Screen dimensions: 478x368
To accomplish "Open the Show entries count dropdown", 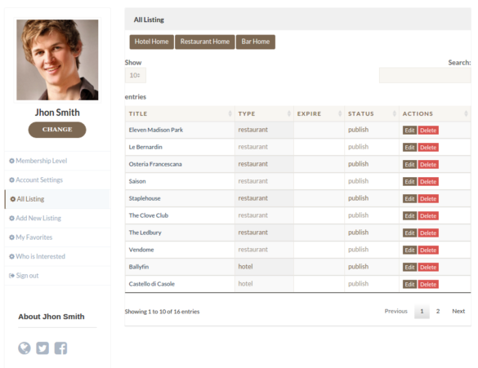I will click(136, 75).
